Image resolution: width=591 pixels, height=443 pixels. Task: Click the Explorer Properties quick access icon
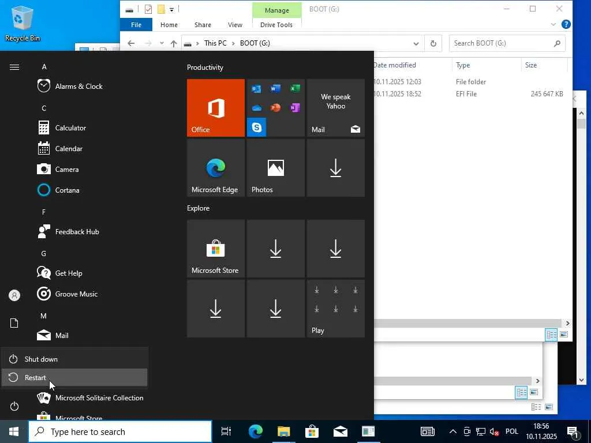[148, 9]
